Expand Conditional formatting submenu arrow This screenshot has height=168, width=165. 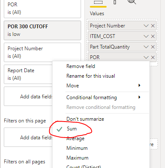coord(139,97)
